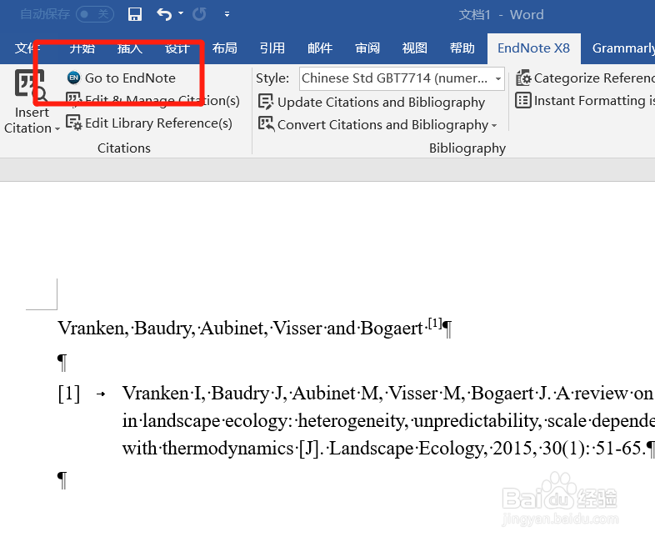This screenshot has width=655, height=542.
Task: Open the Undo history dropdown arrow
Action: pyautogui.click(x=181, y=13)
